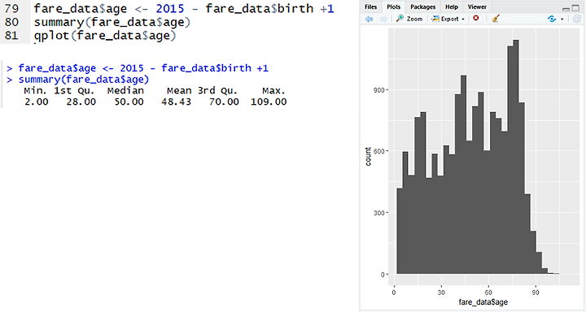Click the summary(fare_data$age) editor line
This screenshot has height=312, width=586.
pyautogui.click(x=112, y=23)
